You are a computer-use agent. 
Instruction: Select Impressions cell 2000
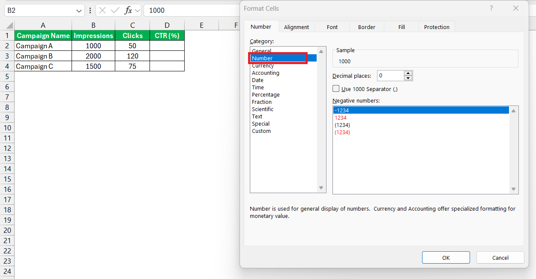point(93,56)
